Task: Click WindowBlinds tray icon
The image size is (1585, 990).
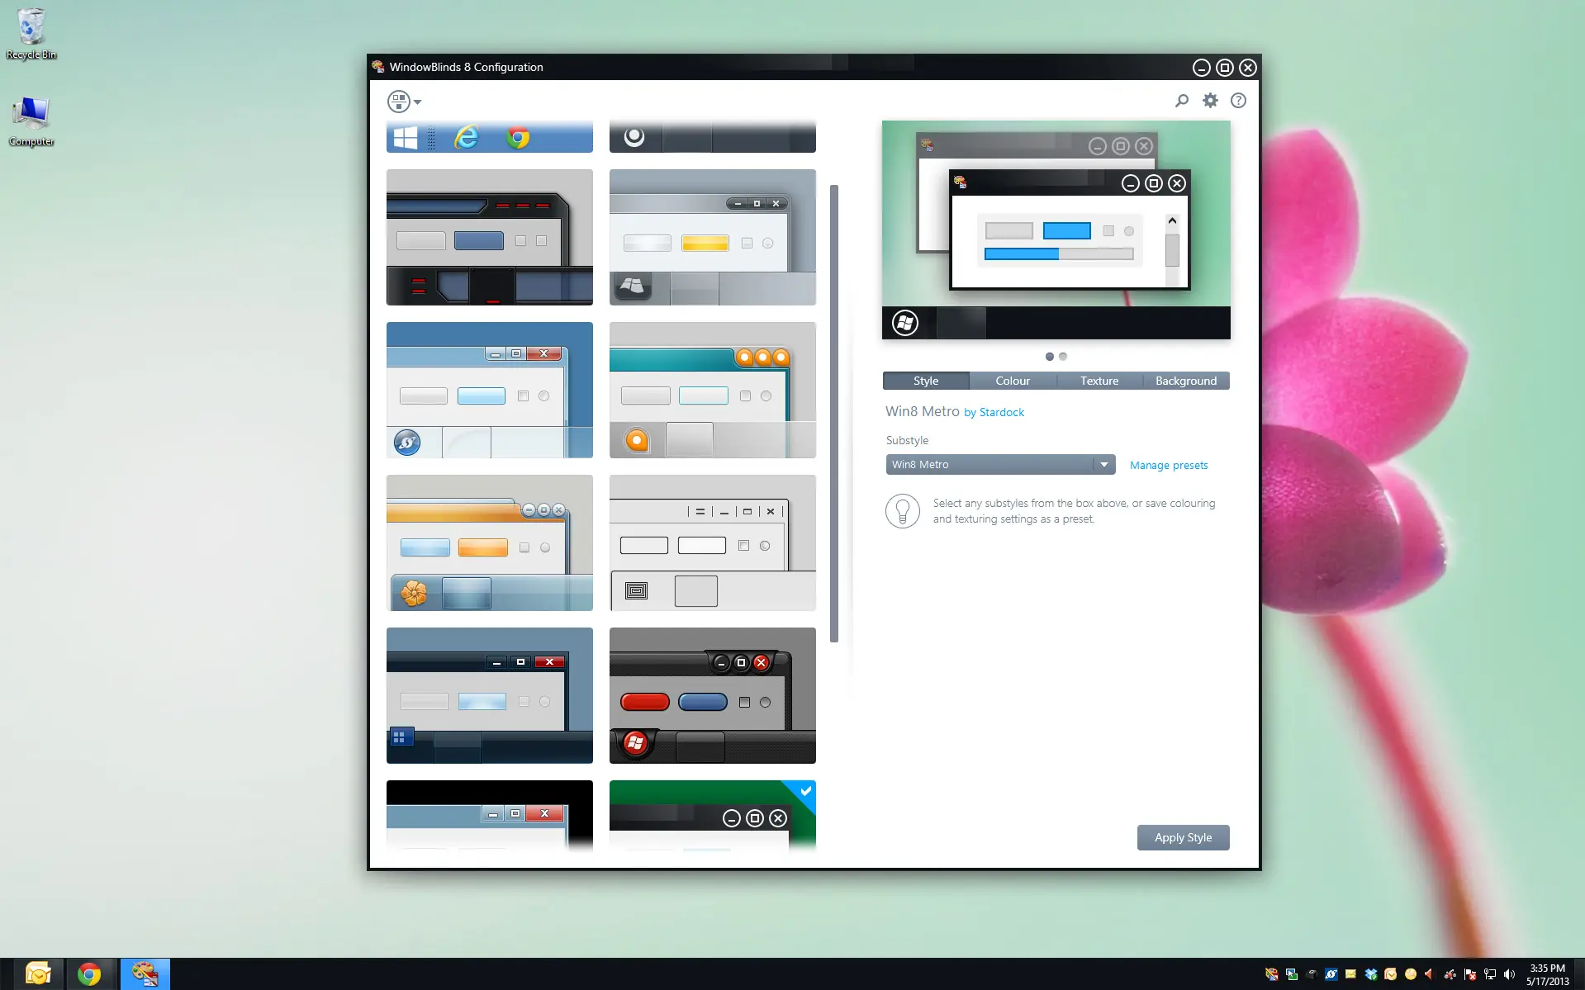Action: pos(1271,974)
